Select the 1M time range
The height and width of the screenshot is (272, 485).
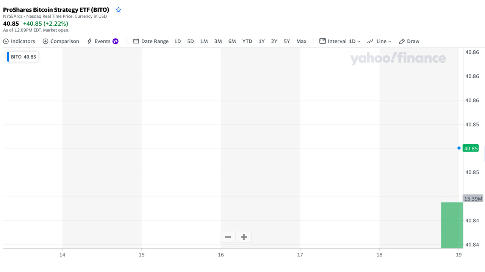(x=204, y=41)
